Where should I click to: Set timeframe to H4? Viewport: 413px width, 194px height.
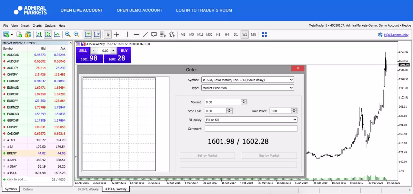227,34
